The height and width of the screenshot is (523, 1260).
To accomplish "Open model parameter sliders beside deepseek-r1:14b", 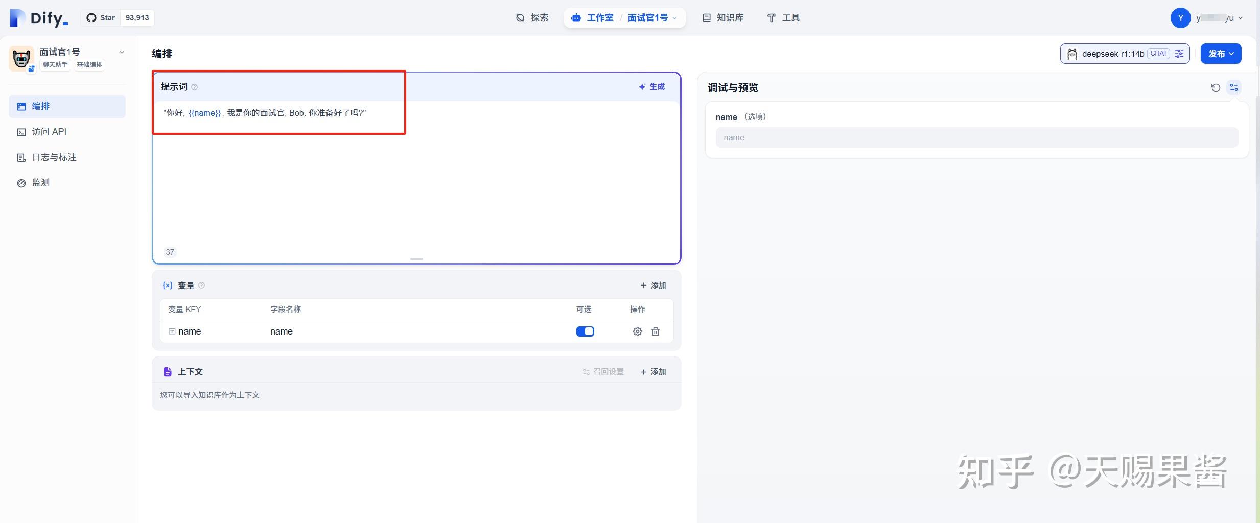I will coord(1179,54).
